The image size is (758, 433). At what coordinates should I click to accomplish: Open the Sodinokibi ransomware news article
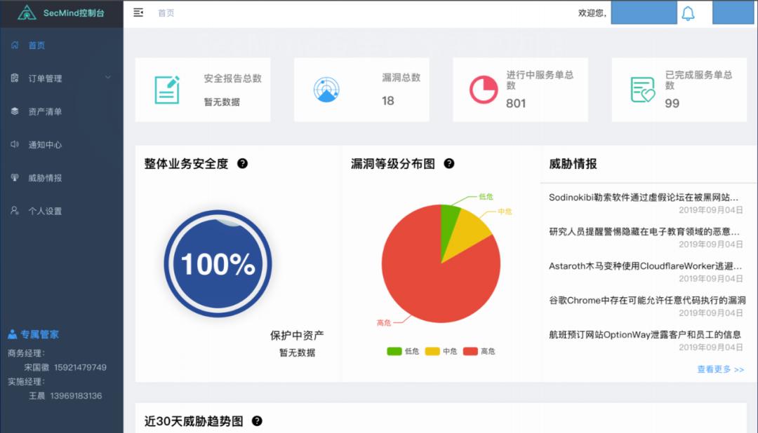tap(642, 197)
